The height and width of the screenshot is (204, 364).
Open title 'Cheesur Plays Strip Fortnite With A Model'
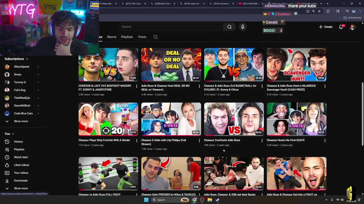pyautogui.click(x=104, y=140)
